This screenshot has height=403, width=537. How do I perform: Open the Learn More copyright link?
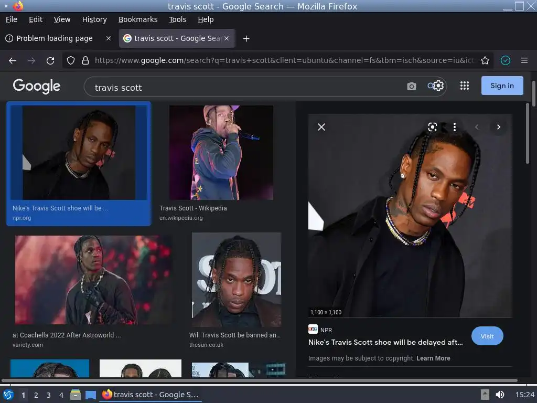433,358
